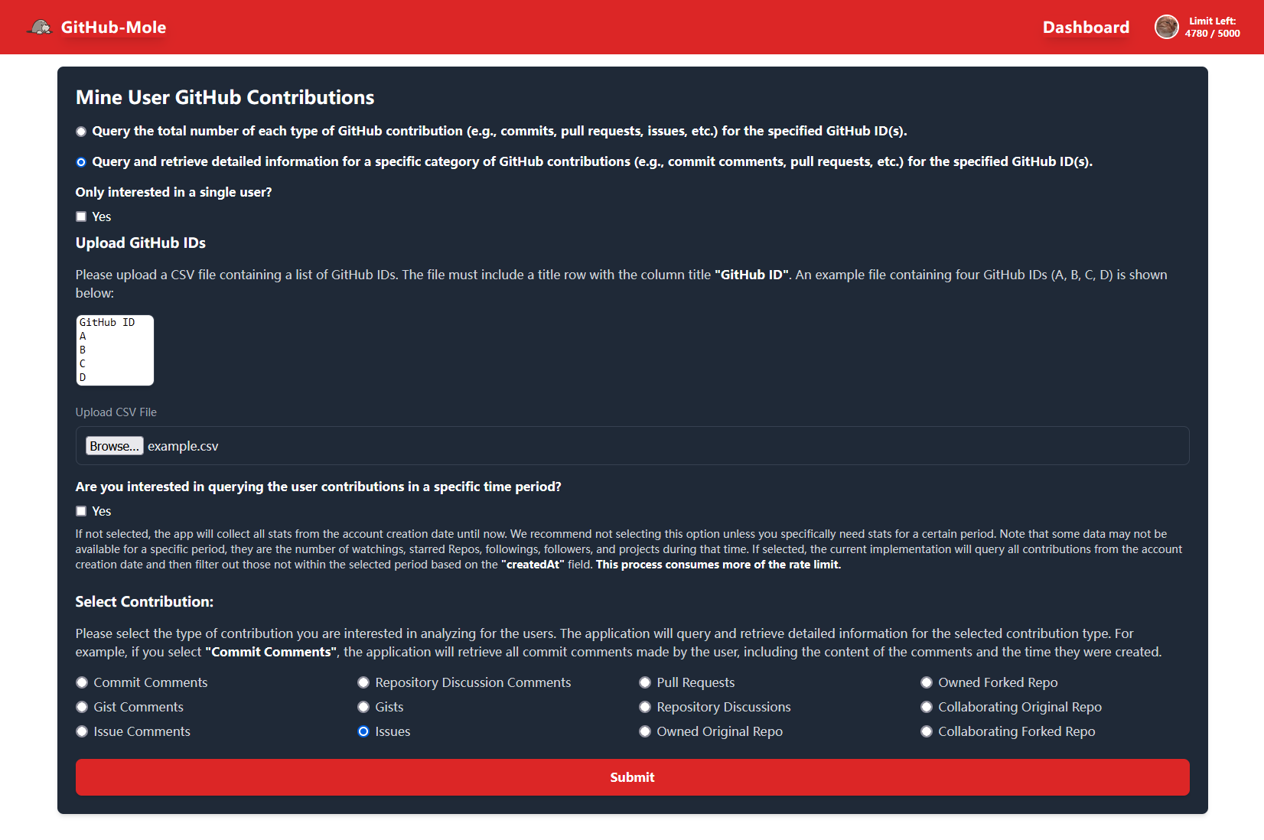1264x840 pixels.
Task: Select the Issue Comments radio option
Action: (82, 731)
